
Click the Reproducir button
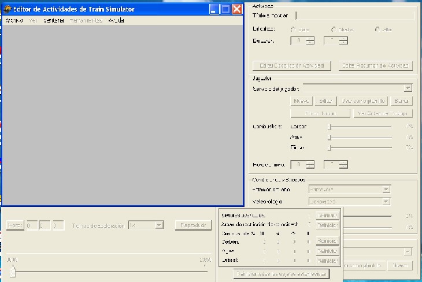[193, 225]
